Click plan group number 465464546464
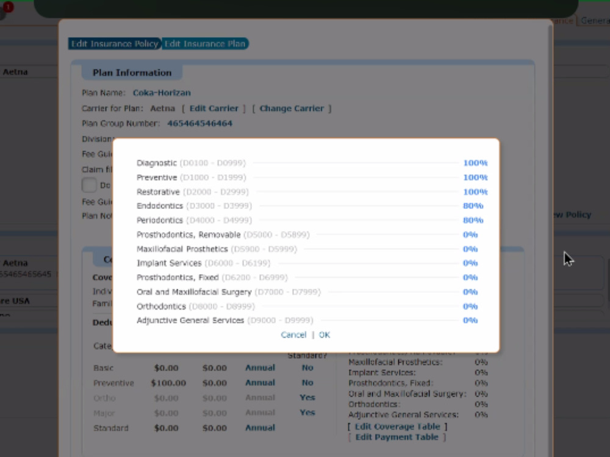This screenshot has height=457, width=610. (x=199, y=123)
